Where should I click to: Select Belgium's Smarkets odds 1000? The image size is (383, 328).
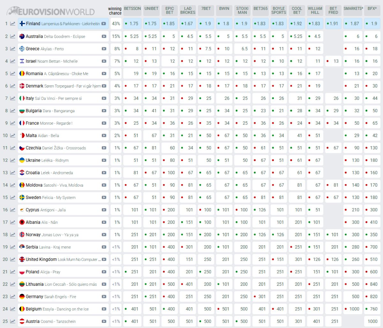pyautogui.click(x=353, y=309)
